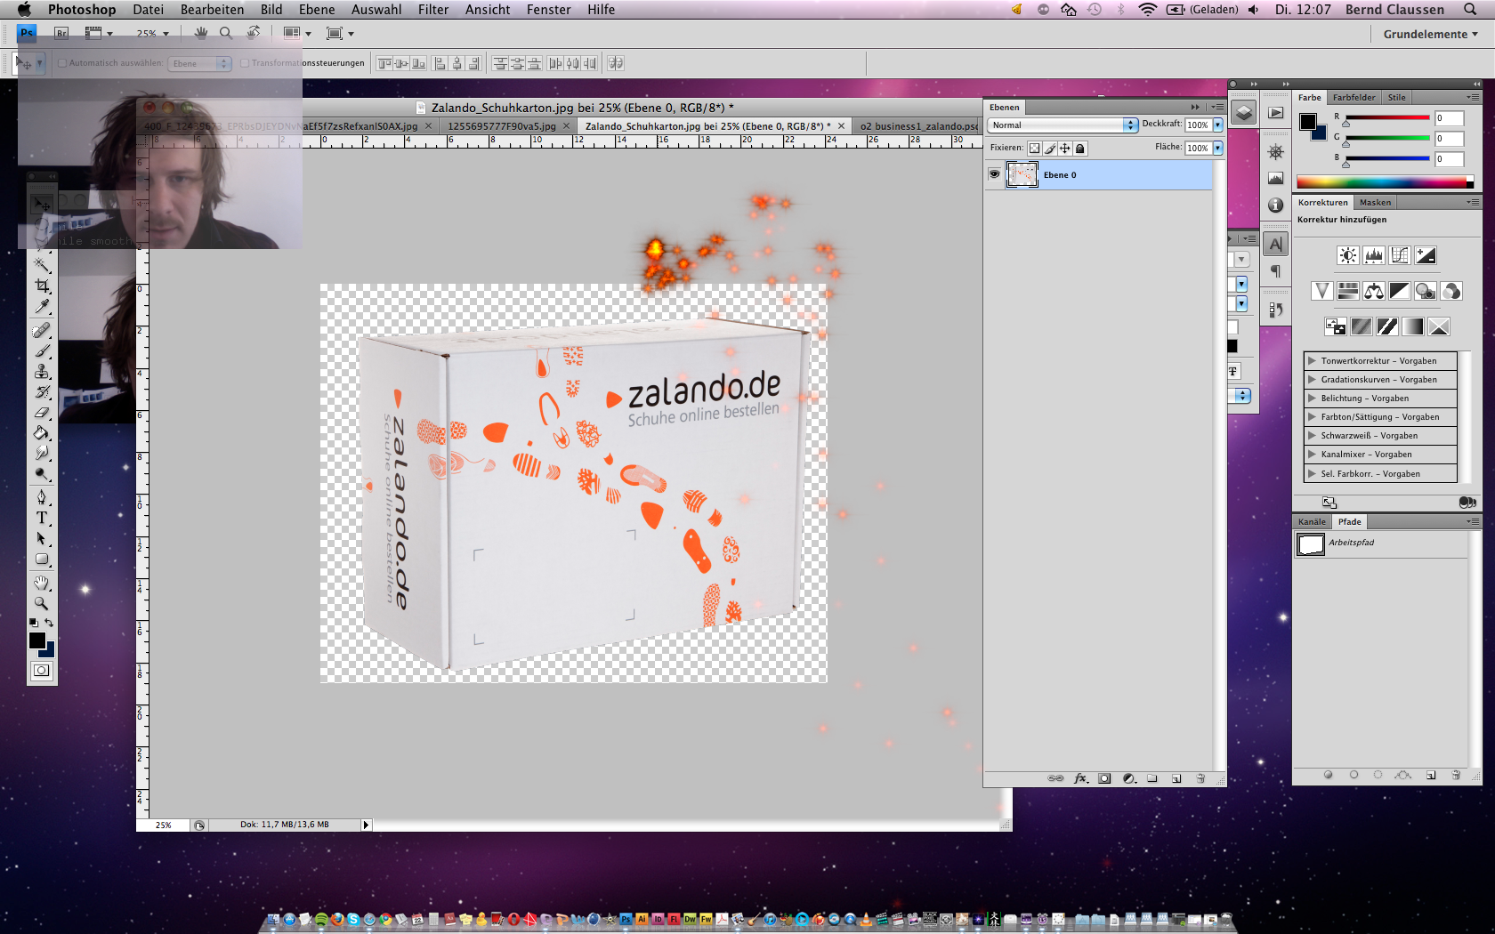Switch to the Kanäle tab

[1311, 522]
